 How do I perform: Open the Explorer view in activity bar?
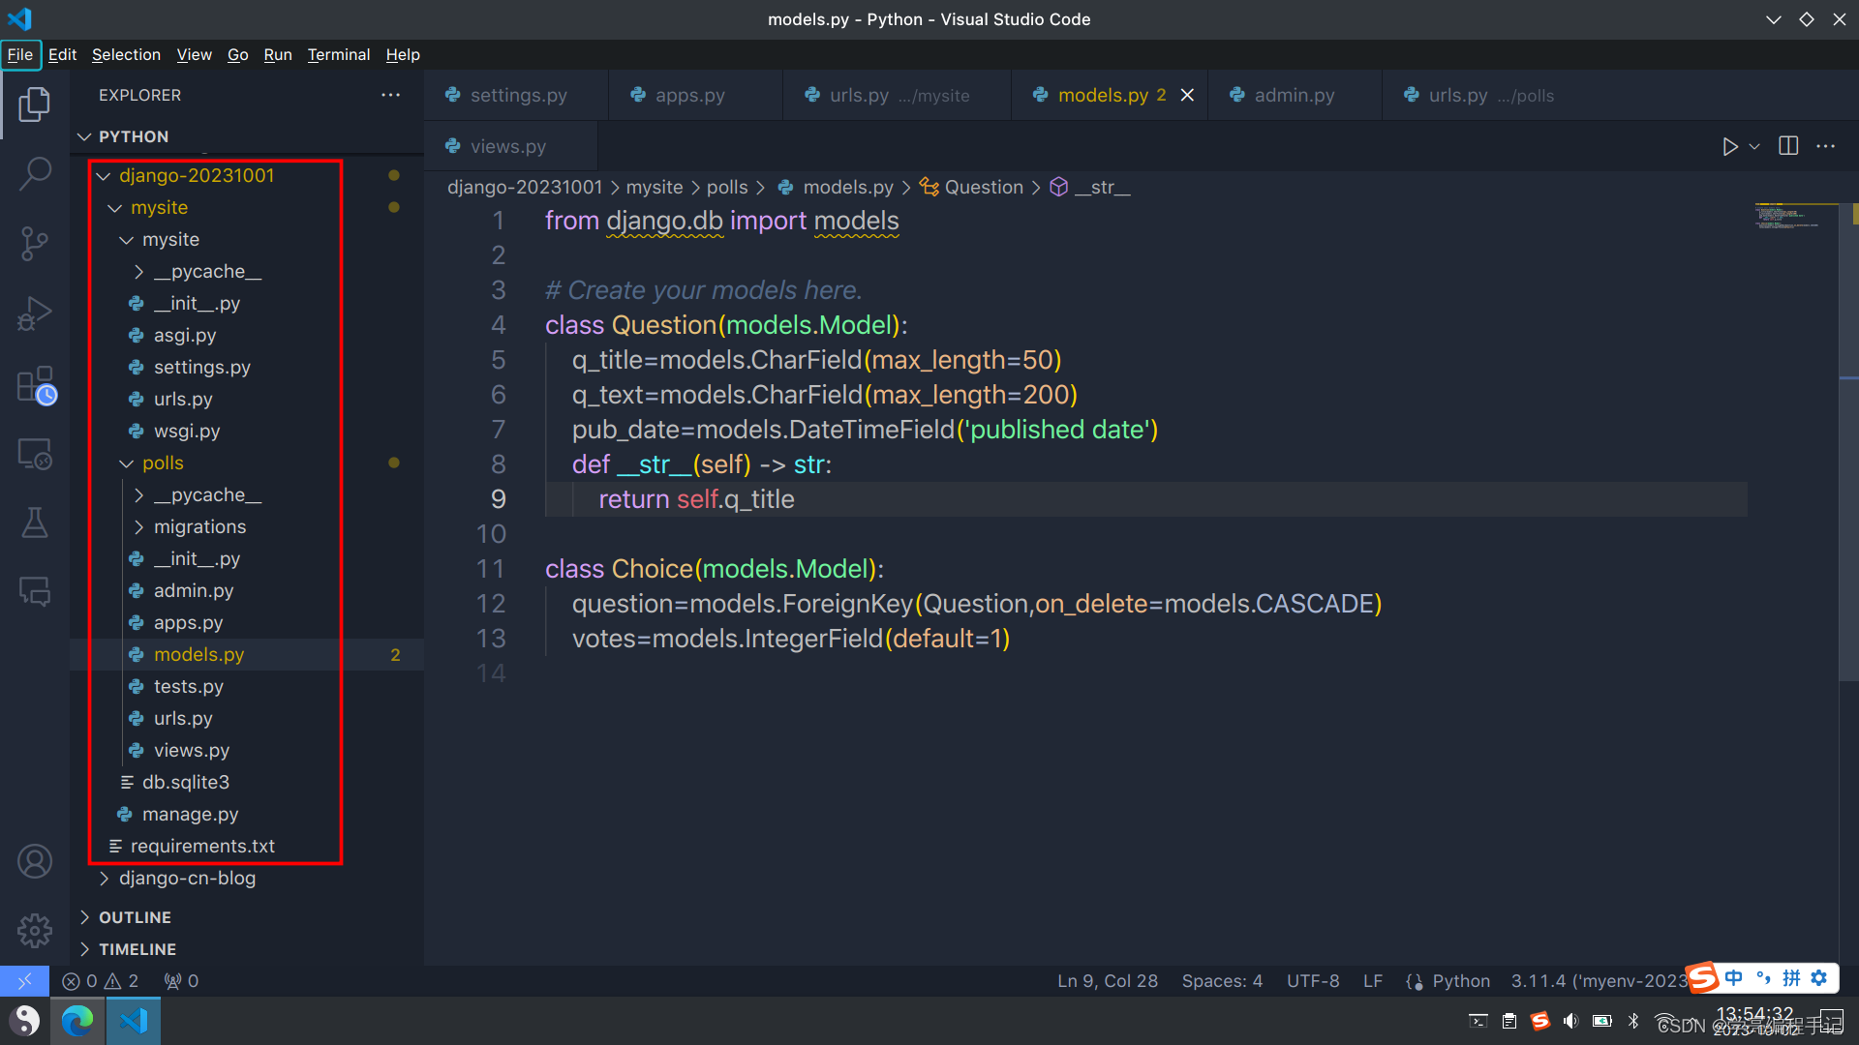pos(35,104)
